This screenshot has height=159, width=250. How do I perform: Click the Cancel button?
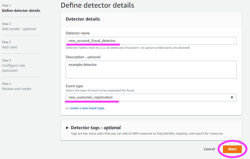[209, 149]
